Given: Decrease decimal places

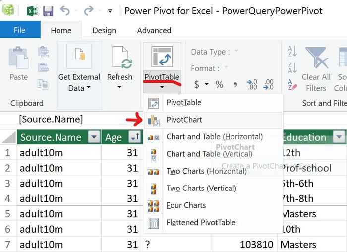Looking at the screenshot, I should coord(268,84).
